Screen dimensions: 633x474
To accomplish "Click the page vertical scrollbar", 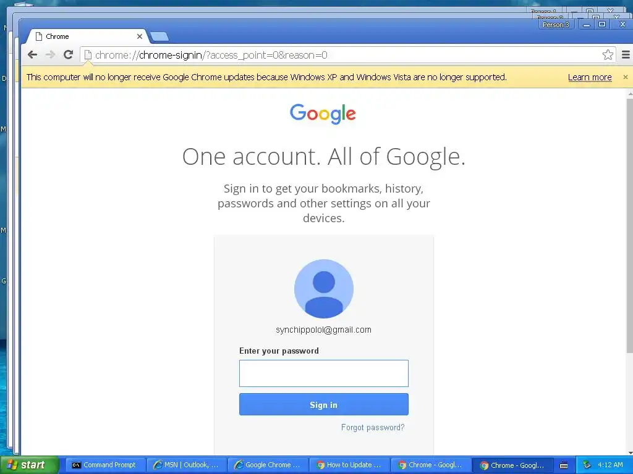I will pos(630,226).
